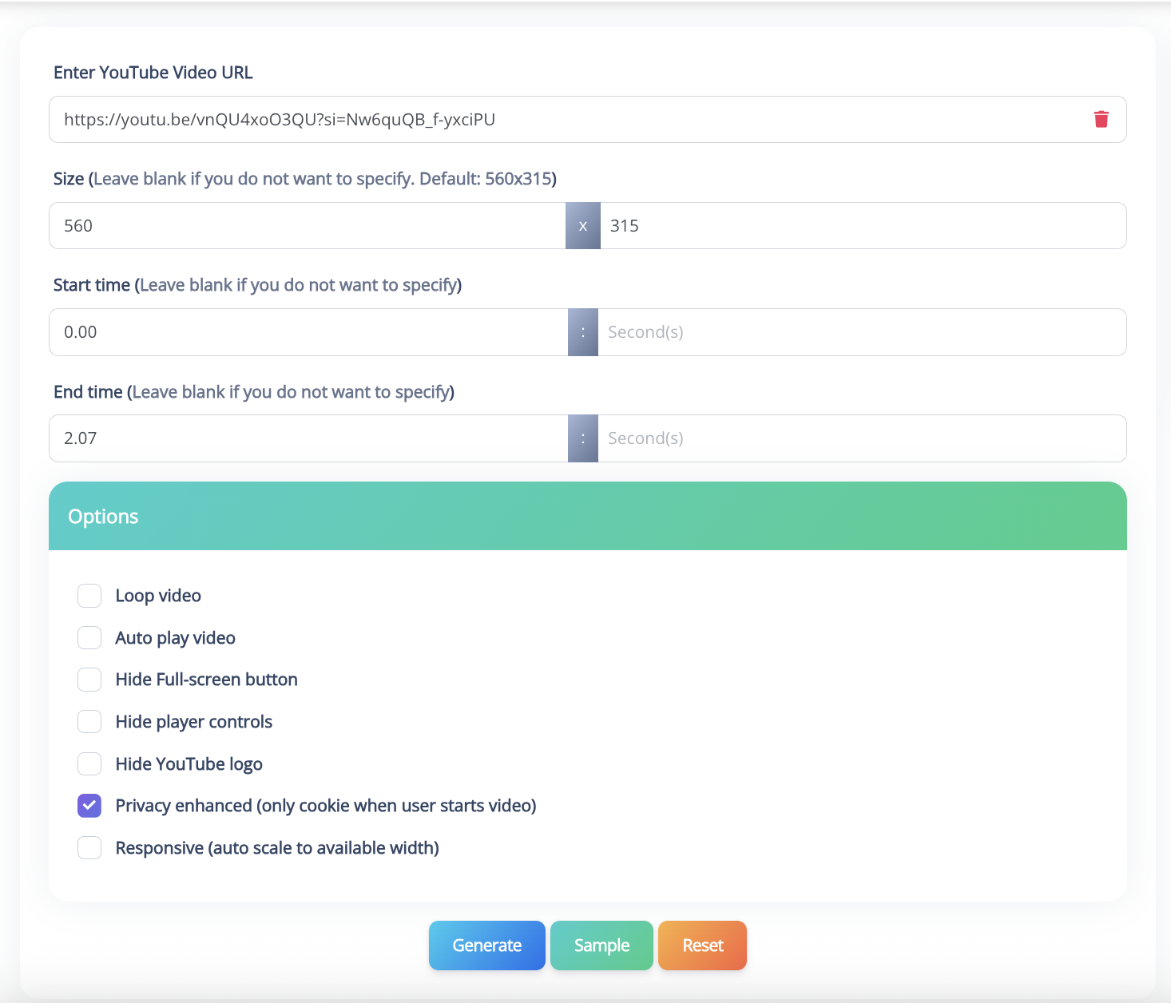
Task: Enable the Loop video checkbox
Action: pos(89,596)
